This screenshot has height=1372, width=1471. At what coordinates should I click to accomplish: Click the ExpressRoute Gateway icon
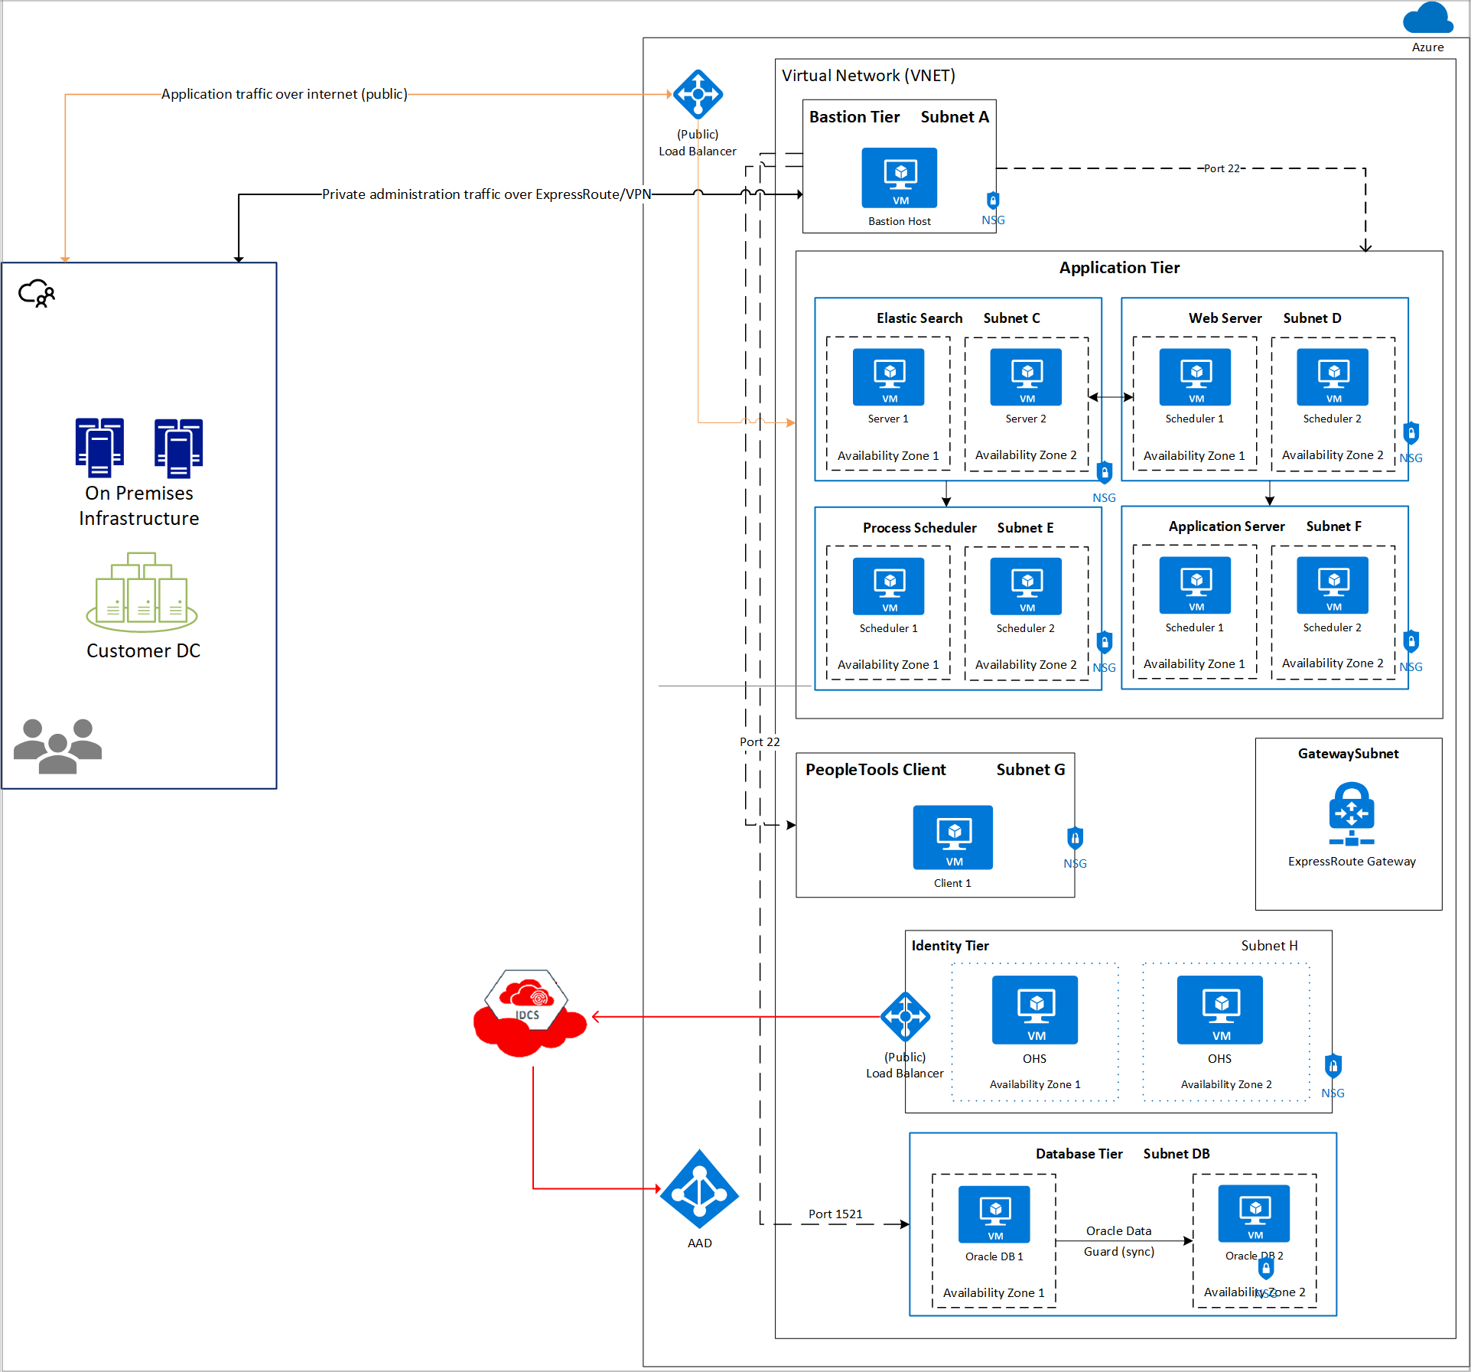pos(1352,813)
